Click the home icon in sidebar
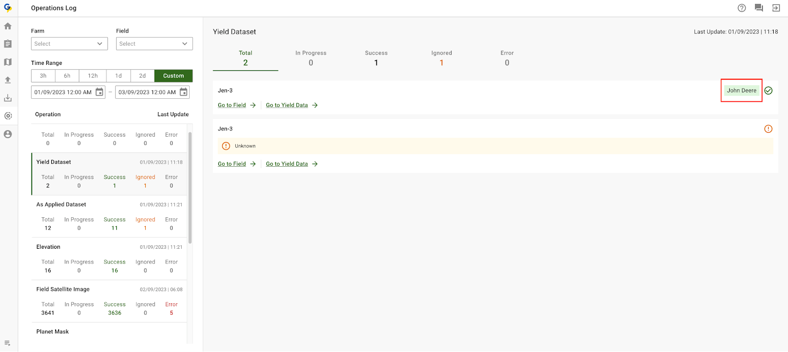The image size is (788, 352). point(8,26)
